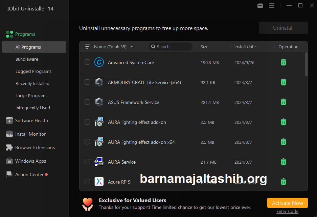
Task: Check the Advanced SystemCare checkbox
Action: [87, 62]
